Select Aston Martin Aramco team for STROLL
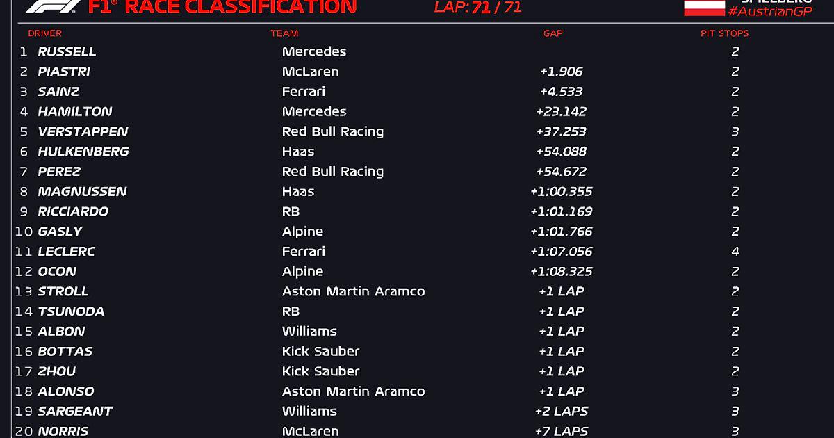Viewport: 834px width, 438px height. (354, 291)
